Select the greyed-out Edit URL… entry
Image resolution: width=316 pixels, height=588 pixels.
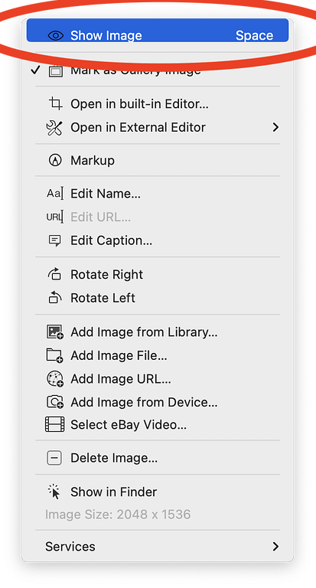coord(100,217)
